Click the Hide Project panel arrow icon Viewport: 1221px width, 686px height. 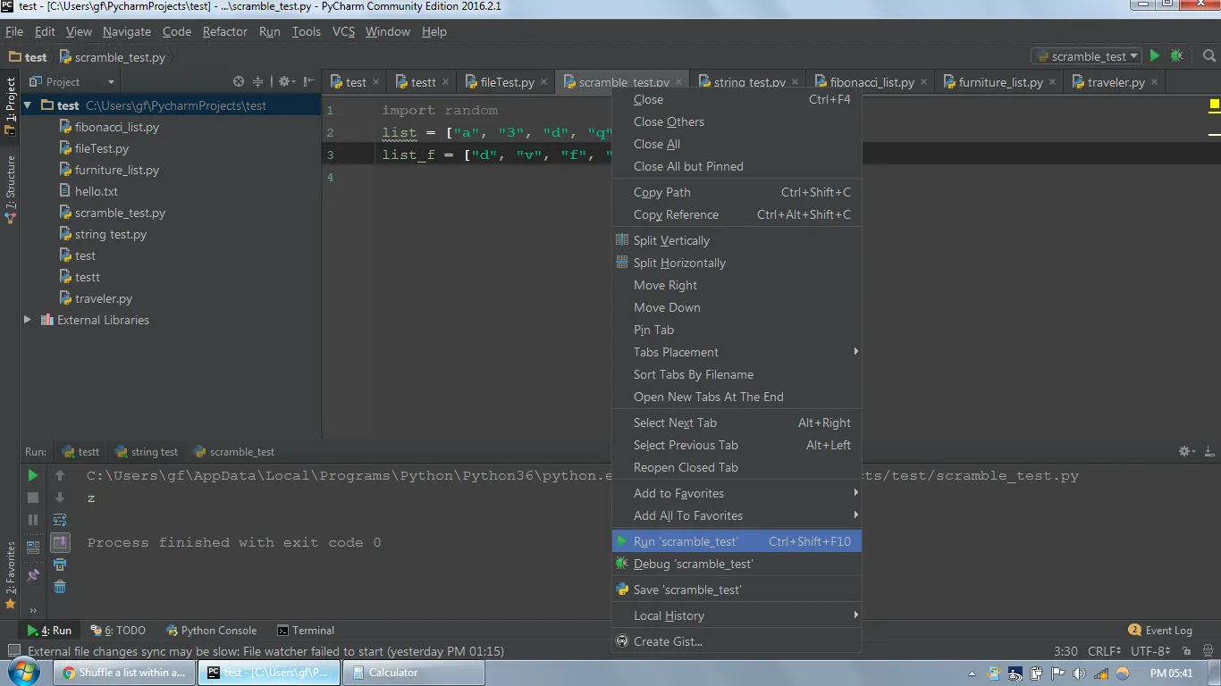(x=311, y=80)
